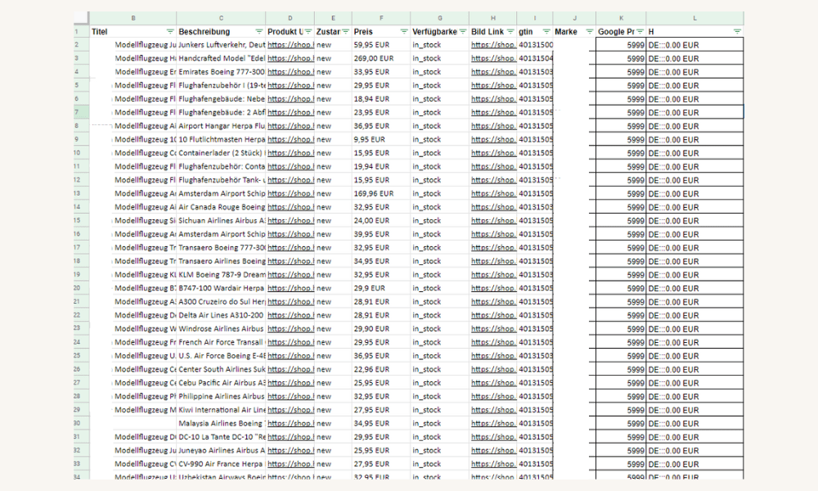Open filter dropdown for Zustand column
This screenshot has width=818, height=491.
click(x=345, y=31)
